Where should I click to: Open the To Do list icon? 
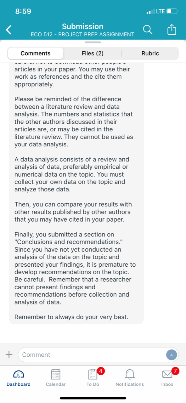pos(93,374)
